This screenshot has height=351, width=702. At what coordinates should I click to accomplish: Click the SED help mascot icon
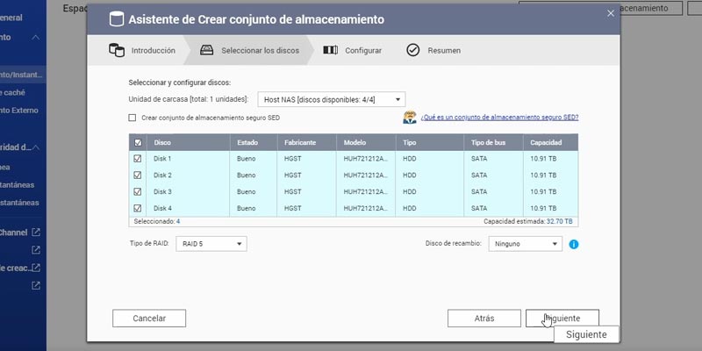[409, 118]
